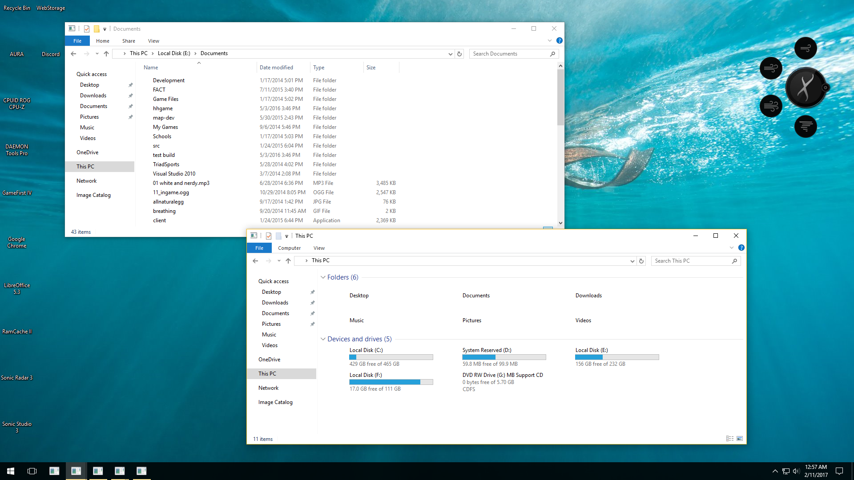This screenshot has height=480, width=854.
Task: Click System Reserved (D:) usage bar
Action: coord(504,357)
